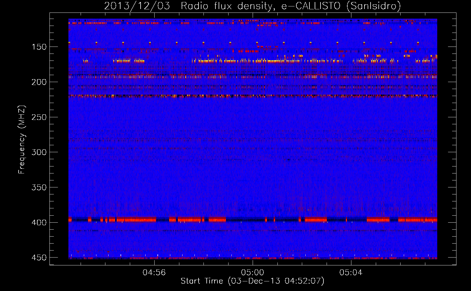
Task: Click the "Start Time (03-Dec-13 04:52:07)" label
Action: (x=252, y=281)
